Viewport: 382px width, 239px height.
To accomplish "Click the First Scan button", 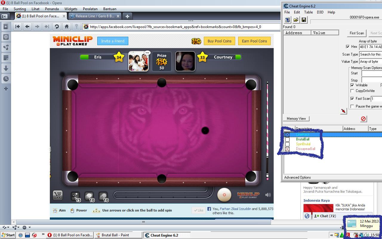I will (x=357, y=33).
